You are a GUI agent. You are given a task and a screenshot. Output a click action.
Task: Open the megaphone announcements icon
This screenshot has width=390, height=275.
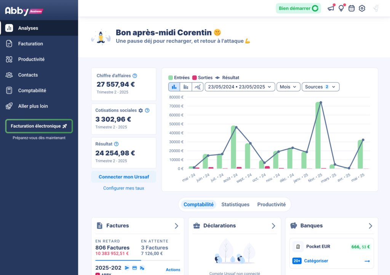pyautogui.click(x=331, y=8)
